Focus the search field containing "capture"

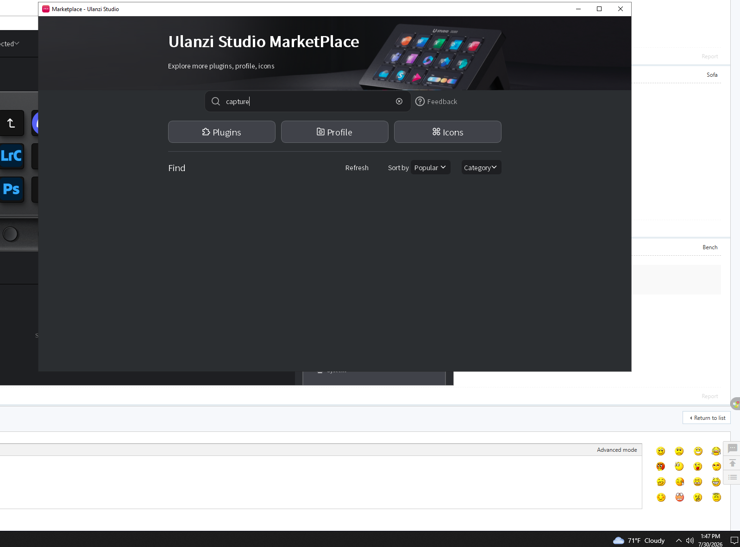pos(308,101)
